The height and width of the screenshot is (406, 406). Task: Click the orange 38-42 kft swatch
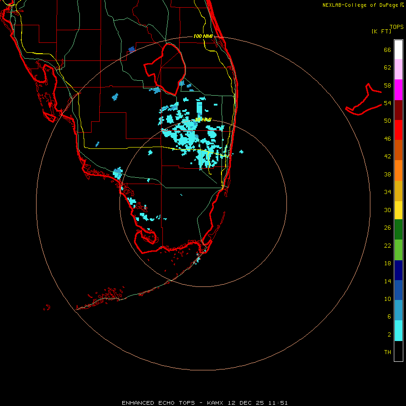(398, 171)
